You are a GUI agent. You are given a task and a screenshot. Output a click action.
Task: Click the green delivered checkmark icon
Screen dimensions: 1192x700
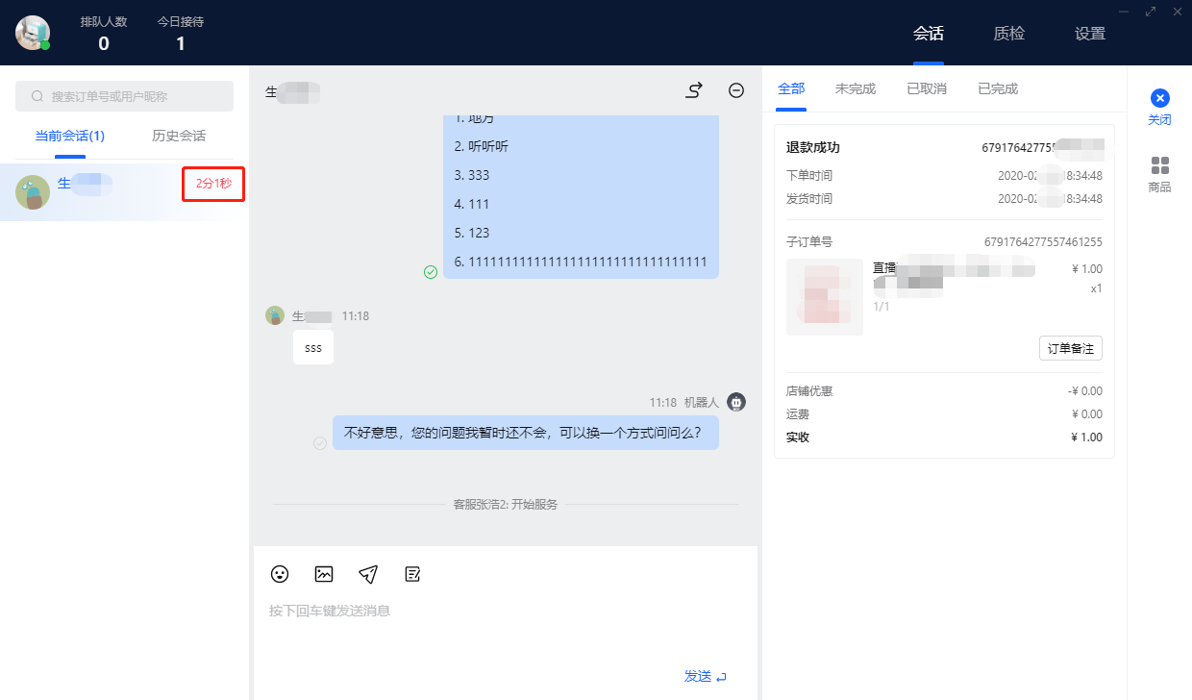click(x=431, y=272)
